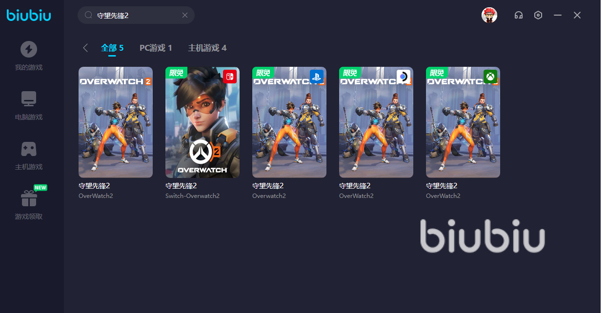Switch to the 主机游戏 4 tab
The width and height of the screenshot is (607, 313).
[207, 48]
